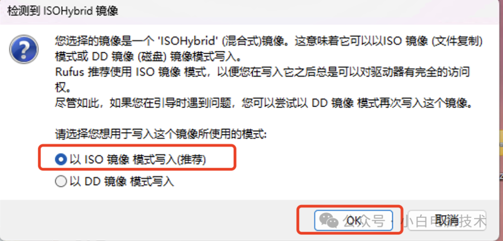
Task: Choose the label text 以 DD 镜像 模式写入
Action: pyautogui.click(x=122, y=182)
